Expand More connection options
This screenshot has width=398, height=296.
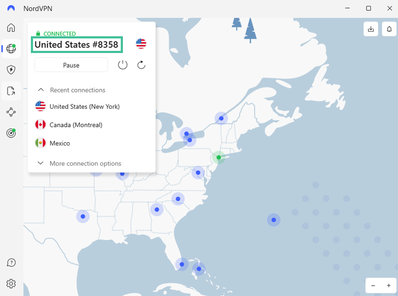point(79,163)
